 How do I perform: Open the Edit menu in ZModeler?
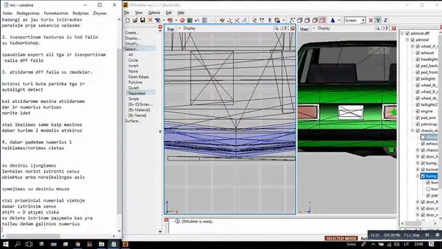pyautogui.click(x=169, y=12)
